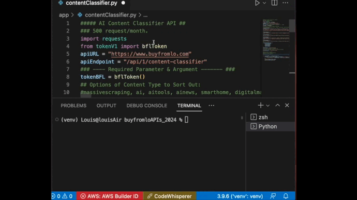The height and width of the screenshot is (200, 357).
Task: Maximize the panel size with chevron up
Action: click(277, 105)
